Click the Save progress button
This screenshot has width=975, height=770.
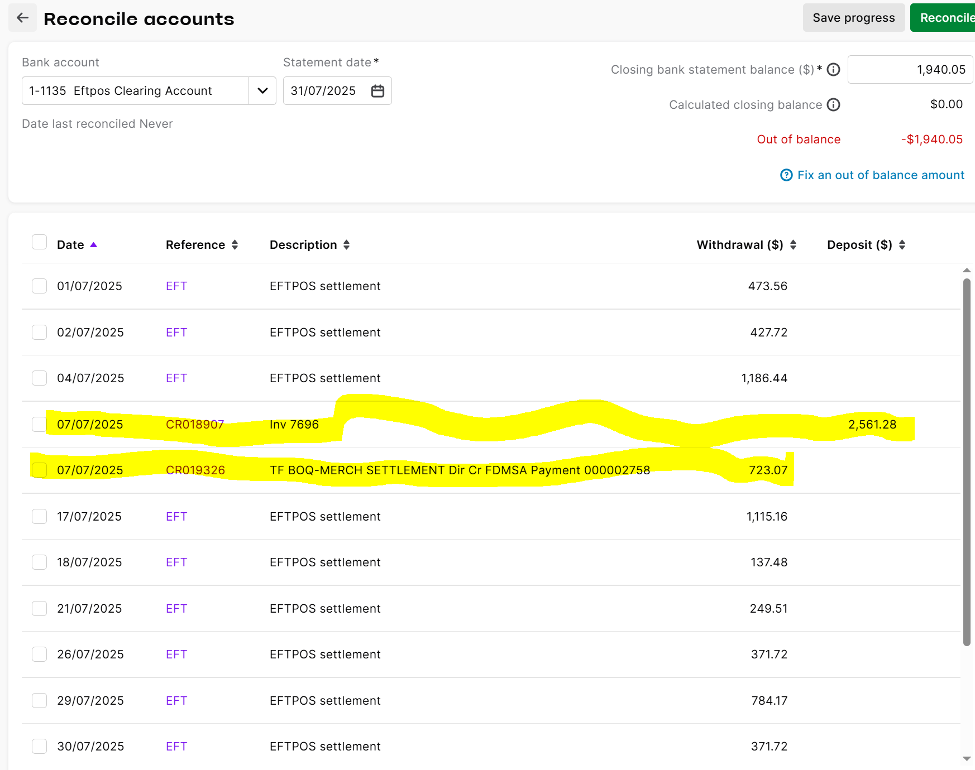[853, 18]
